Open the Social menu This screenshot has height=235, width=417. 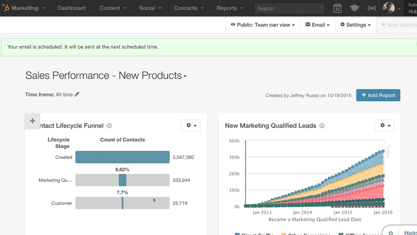click(x=150, y=8)
